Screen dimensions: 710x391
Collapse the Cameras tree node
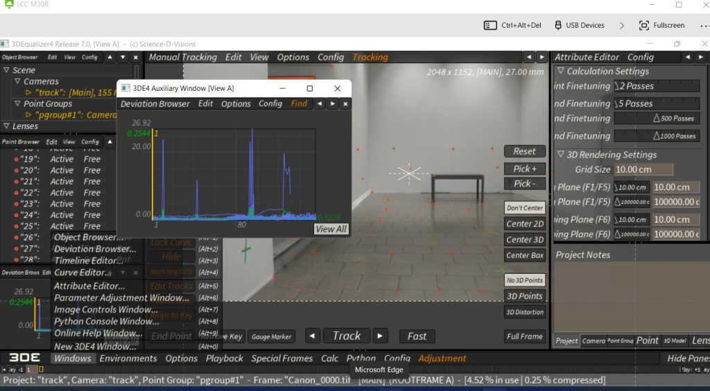pyautogui.click(x=17, y=82)
